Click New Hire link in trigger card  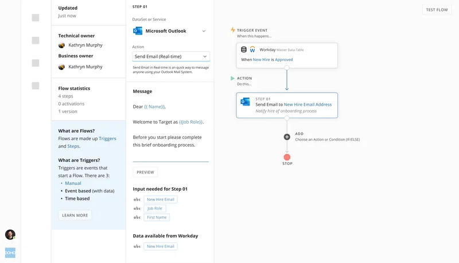(x=262, y=60)
